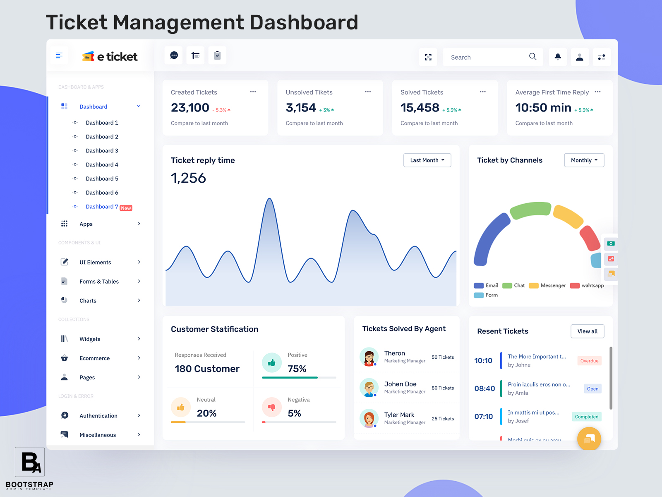Screen dimensions: 662x497
Task: Open options menu for Created Tickets card
Action: click(x=253, y=92)
